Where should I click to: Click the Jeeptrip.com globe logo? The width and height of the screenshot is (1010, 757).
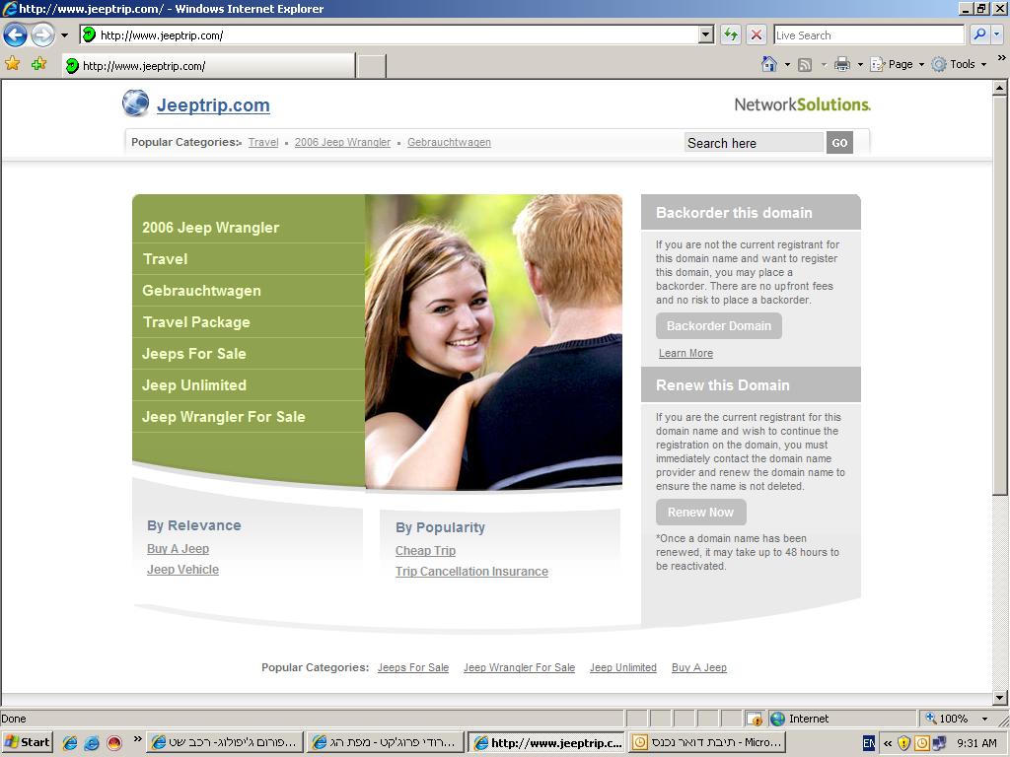[135, 103]
